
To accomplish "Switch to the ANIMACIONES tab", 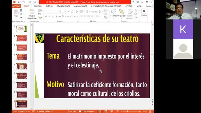I will pyautogui.click(x=80, y=6).
